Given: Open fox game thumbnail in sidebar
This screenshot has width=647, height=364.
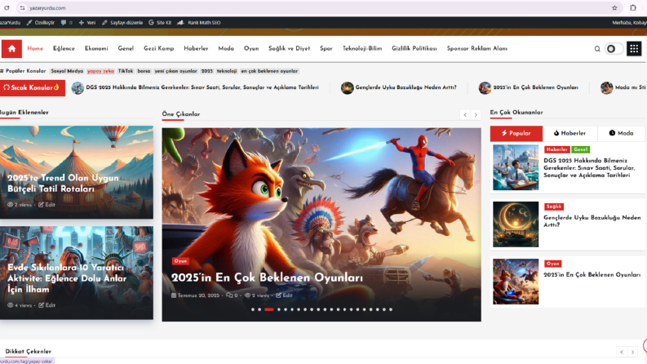Looking at the screenshot, I should click(516, 282).
